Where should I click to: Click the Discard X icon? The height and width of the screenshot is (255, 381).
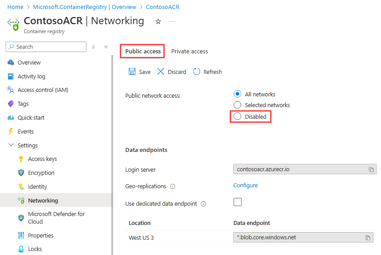[161, 72]
